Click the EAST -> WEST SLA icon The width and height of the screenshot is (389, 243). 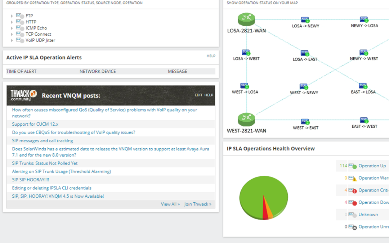(x=364, y=121)
